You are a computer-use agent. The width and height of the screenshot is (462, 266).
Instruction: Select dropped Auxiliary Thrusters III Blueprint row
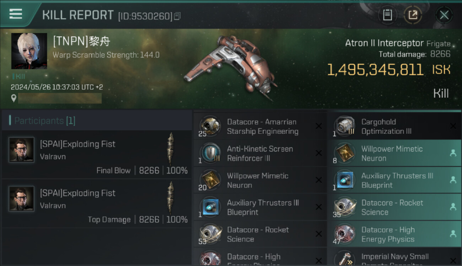click(x=394, y=180)
